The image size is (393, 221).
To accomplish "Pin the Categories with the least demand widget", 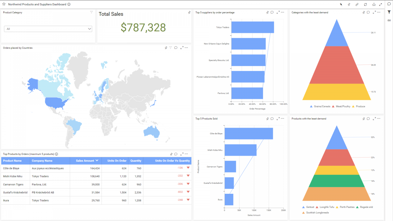I will click(364, 12).
